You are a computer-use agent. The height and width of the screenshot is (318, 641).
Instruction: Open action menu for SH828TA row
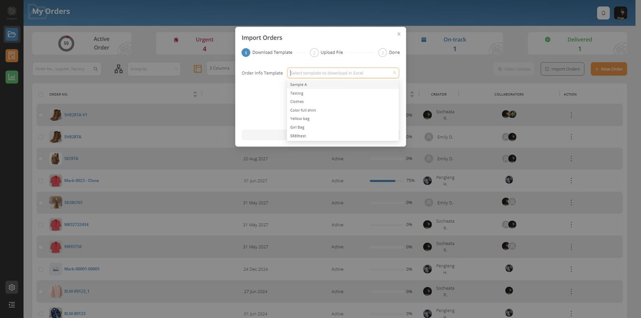571,137
